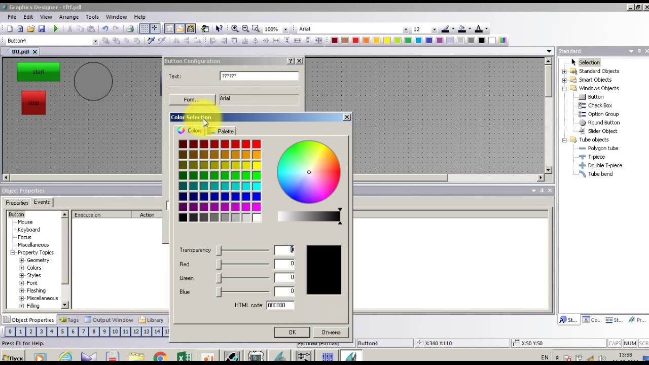Click the copy properties eyedropper icon
The width and height of the screenshot is (649, 365).
point(151,41)
